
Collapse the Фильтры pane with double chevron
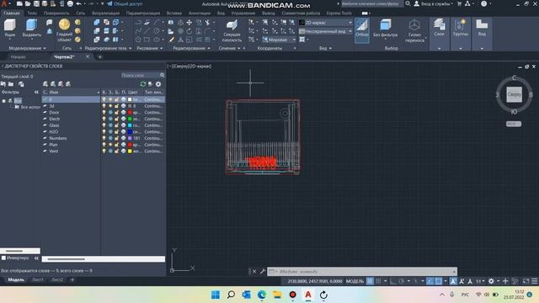click(36, 92)
